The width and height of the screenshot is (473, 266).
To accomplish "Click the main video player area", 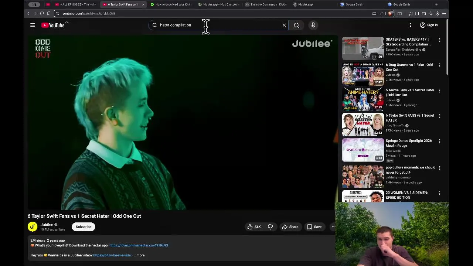I will (x=183, y=123).
